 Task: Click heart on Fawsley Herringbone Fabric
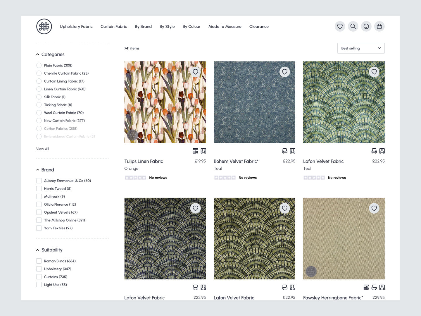(x=374, y=208)
